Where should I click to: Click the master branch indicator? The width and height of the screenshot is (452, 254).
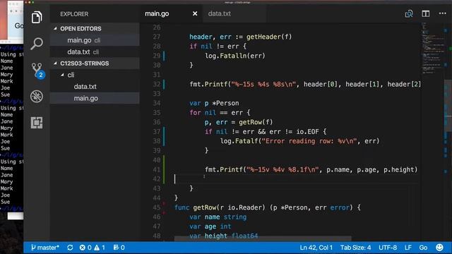pyautogui.click(x=45, y=248)
